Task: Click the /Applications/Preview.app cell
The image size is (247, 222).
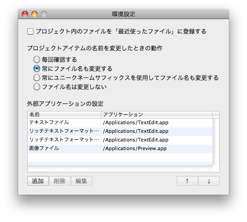Action: point(135,149)
